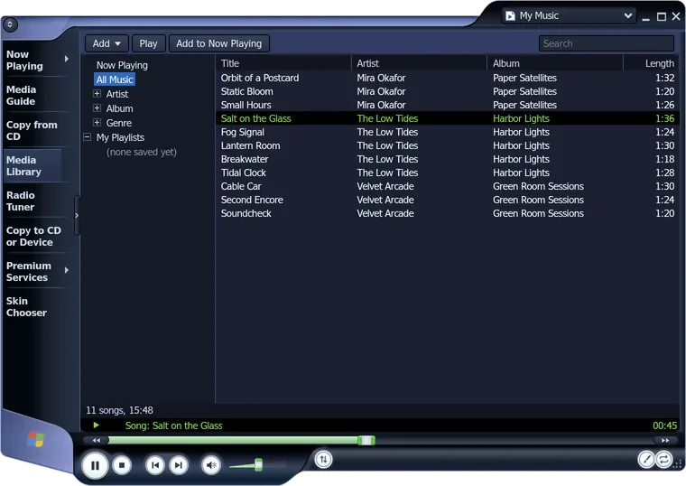Click the rewind button on the seek bar

tap(97, 440)
